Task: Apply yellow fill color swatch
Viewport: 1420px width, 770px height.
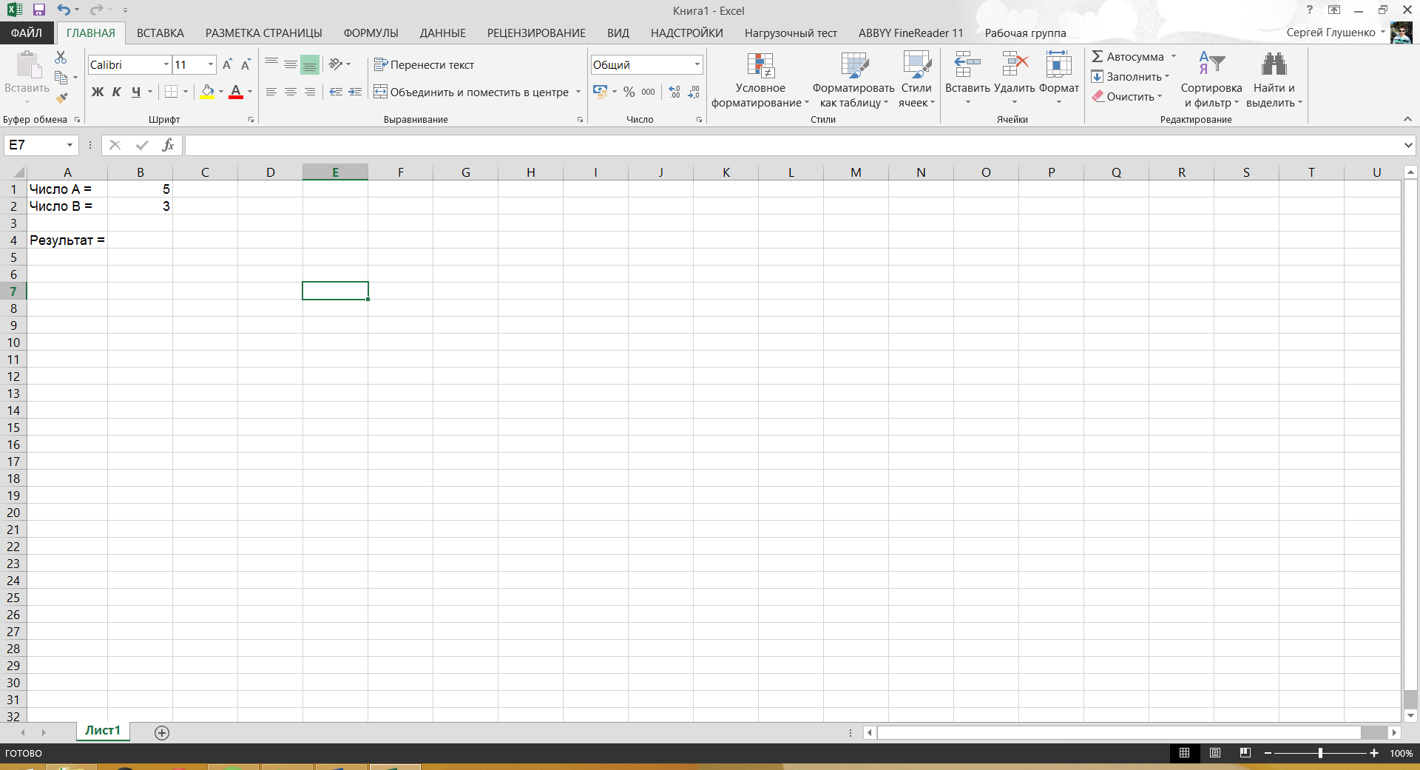Action: pyautogui.click(x=207, y=92)
